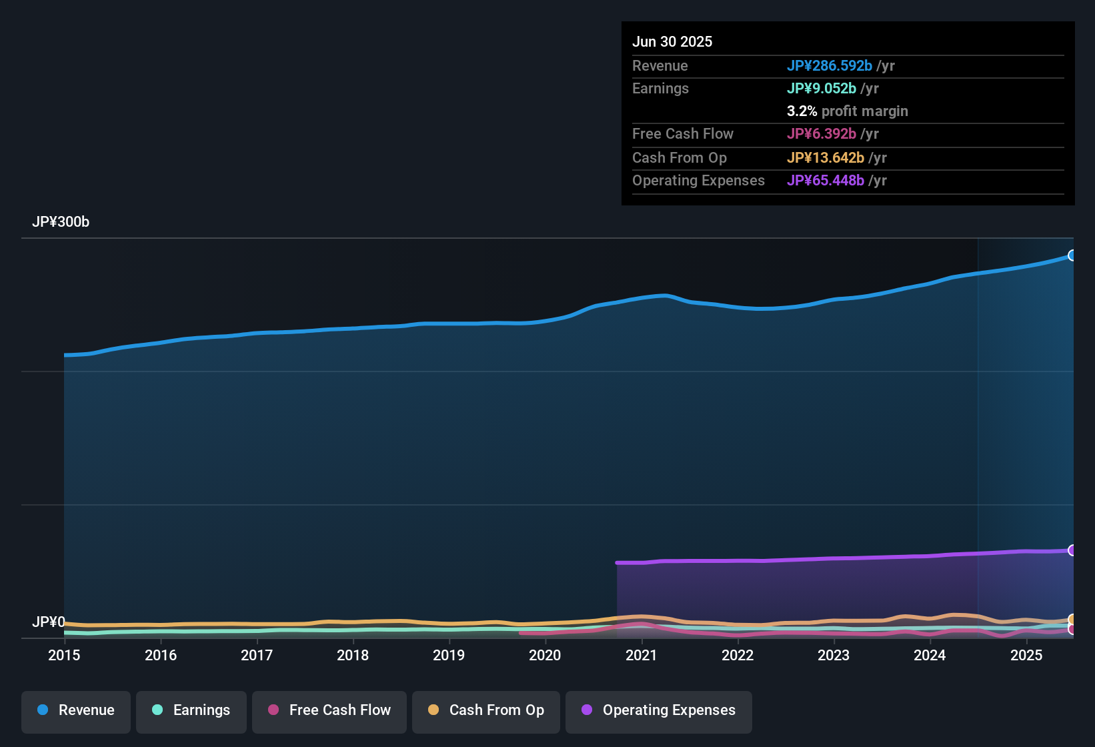Click the 2018 x-axis label
This screenshot has height=747, width=1095.
pos(353,656)
